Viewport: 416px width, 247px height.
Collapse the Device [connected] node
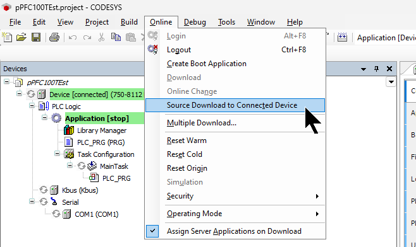(19, 94)
